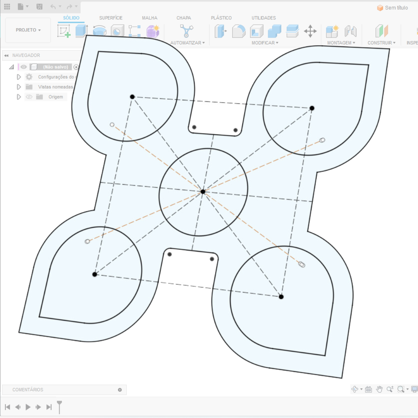Image resolution: width=418 pixels, height=418 pixels.
Task: Redo the last undone action
Action: click(70, 7)
